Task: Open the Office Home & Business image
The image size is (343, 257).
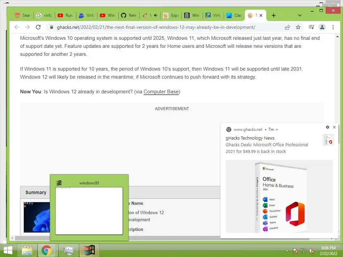Action: point(279,196)
